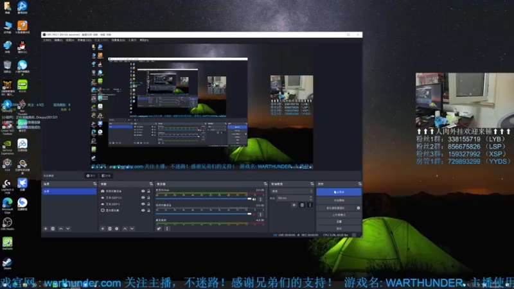514x289 pixels.
Task: Open the 文件(F) menu
Action: click(x=47, y=40)
